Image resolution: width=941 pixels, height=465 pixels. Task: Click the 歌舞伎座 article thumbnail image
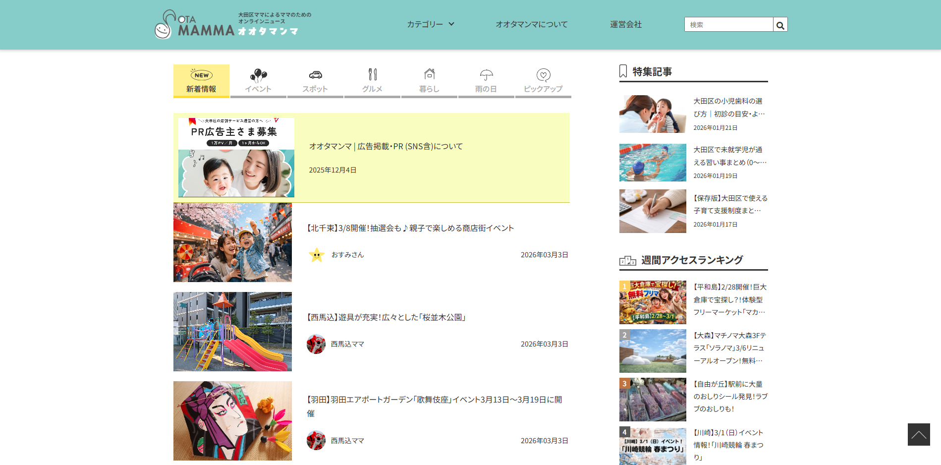232,420
